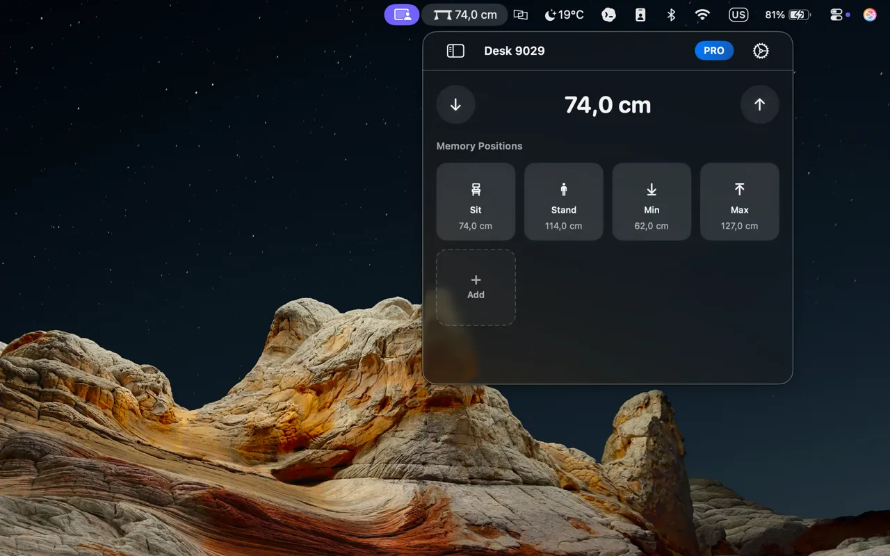Move desk to Max position
The height and width of the screenshot is (556, 890).
tap(740, 202)
